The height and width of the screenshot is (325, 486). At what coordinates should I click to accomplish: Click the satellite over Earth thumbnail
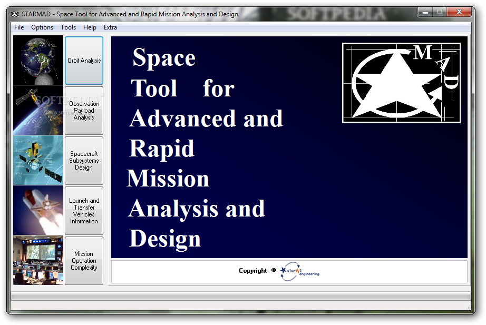38,110
